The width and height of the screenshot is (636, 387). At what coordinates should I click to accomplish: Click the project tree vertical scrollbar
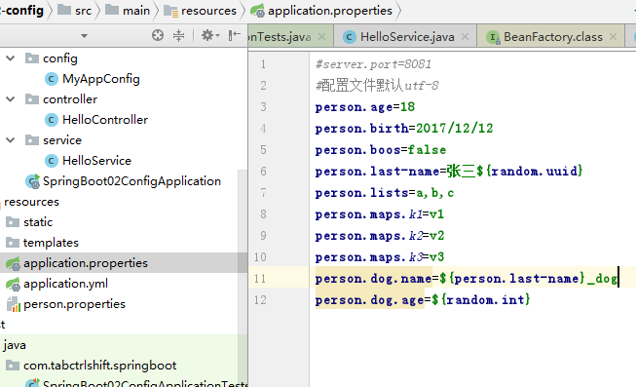coord(243,276)
